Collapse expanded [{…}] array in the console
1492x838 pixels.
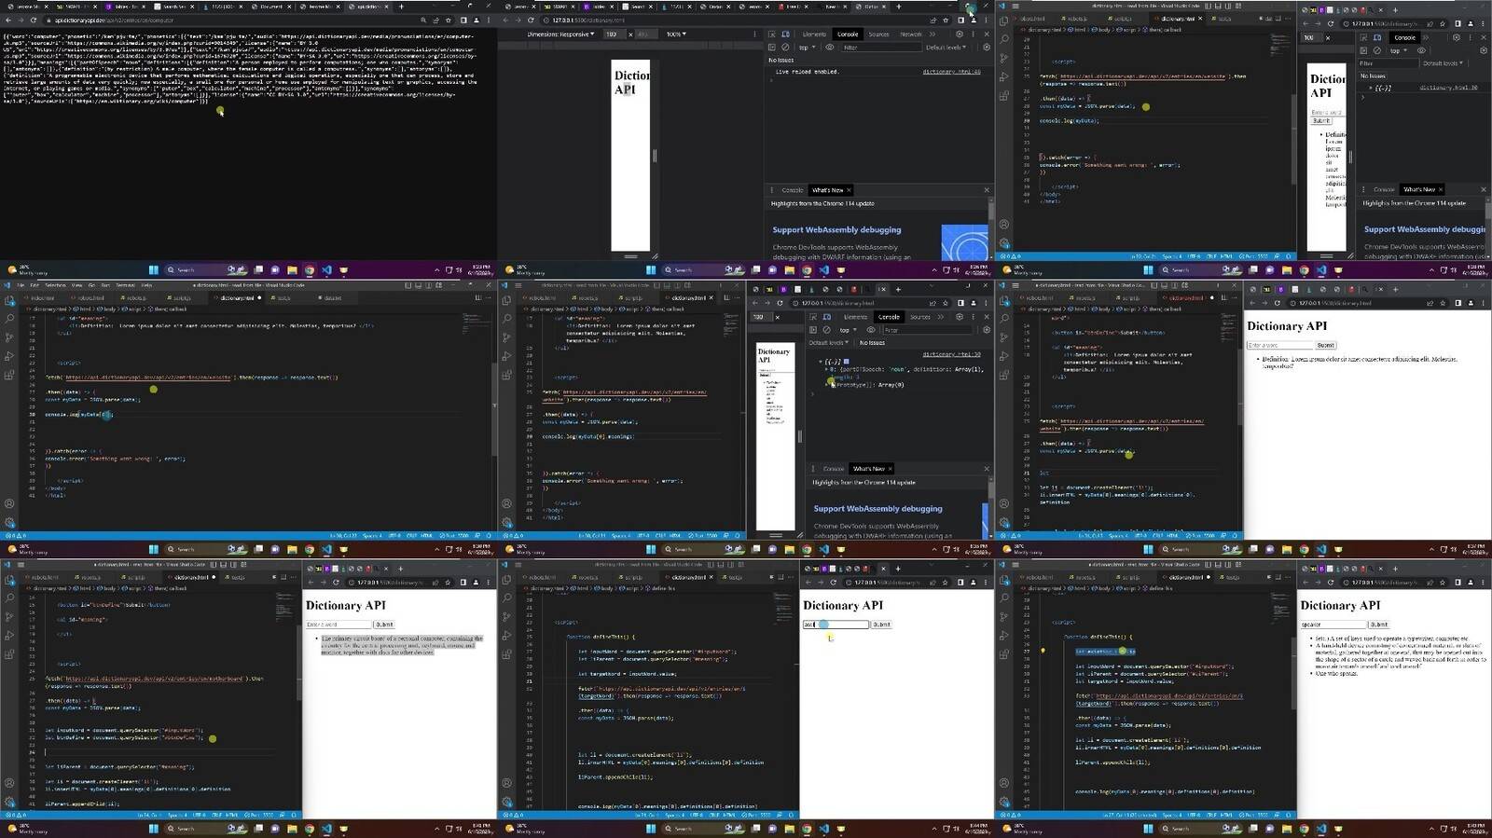coord(821,362)
